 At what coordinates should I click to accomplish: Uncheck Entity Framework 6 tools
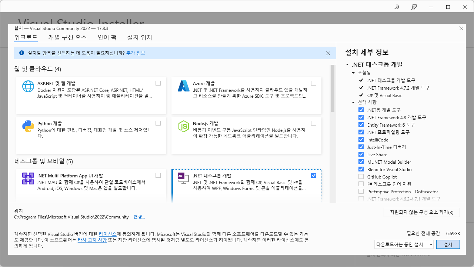pyautogui.click(x=361, y=125)
